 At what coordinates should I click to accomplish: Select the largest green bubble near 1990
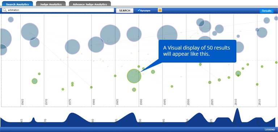tap(134, 76)
